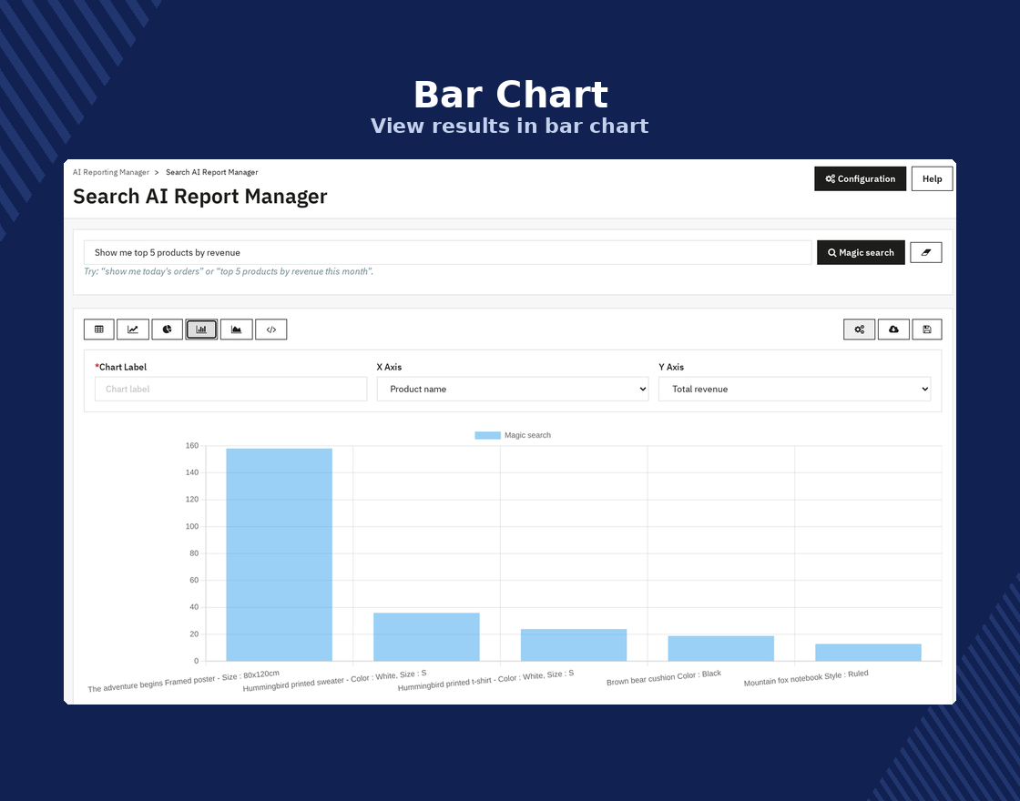Click the Try example queries hint text
Screen dimensions: 1020x801
pos(229,272)
